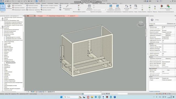The width and height of the screenshot is (176, 99).
Task: Switch to Сечение 53 view tab
Action: click(72, 16)
